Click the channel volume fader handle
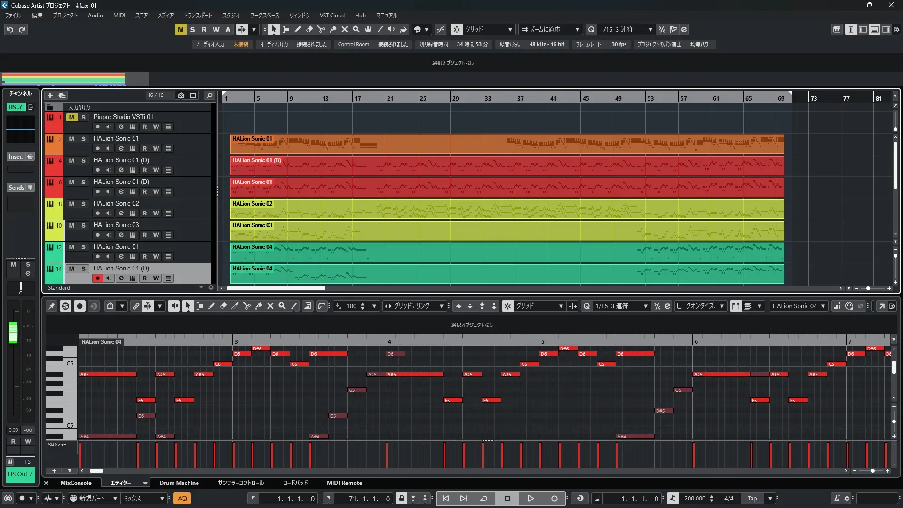Screen dimensions: 903x508 tap(13, 332)
